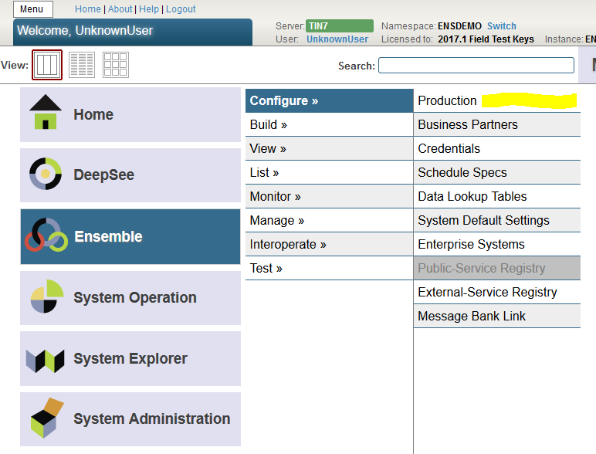This screenshot has width=596, height=454.
Task: Click the Logout link
Action: click(x=181, y=9)
